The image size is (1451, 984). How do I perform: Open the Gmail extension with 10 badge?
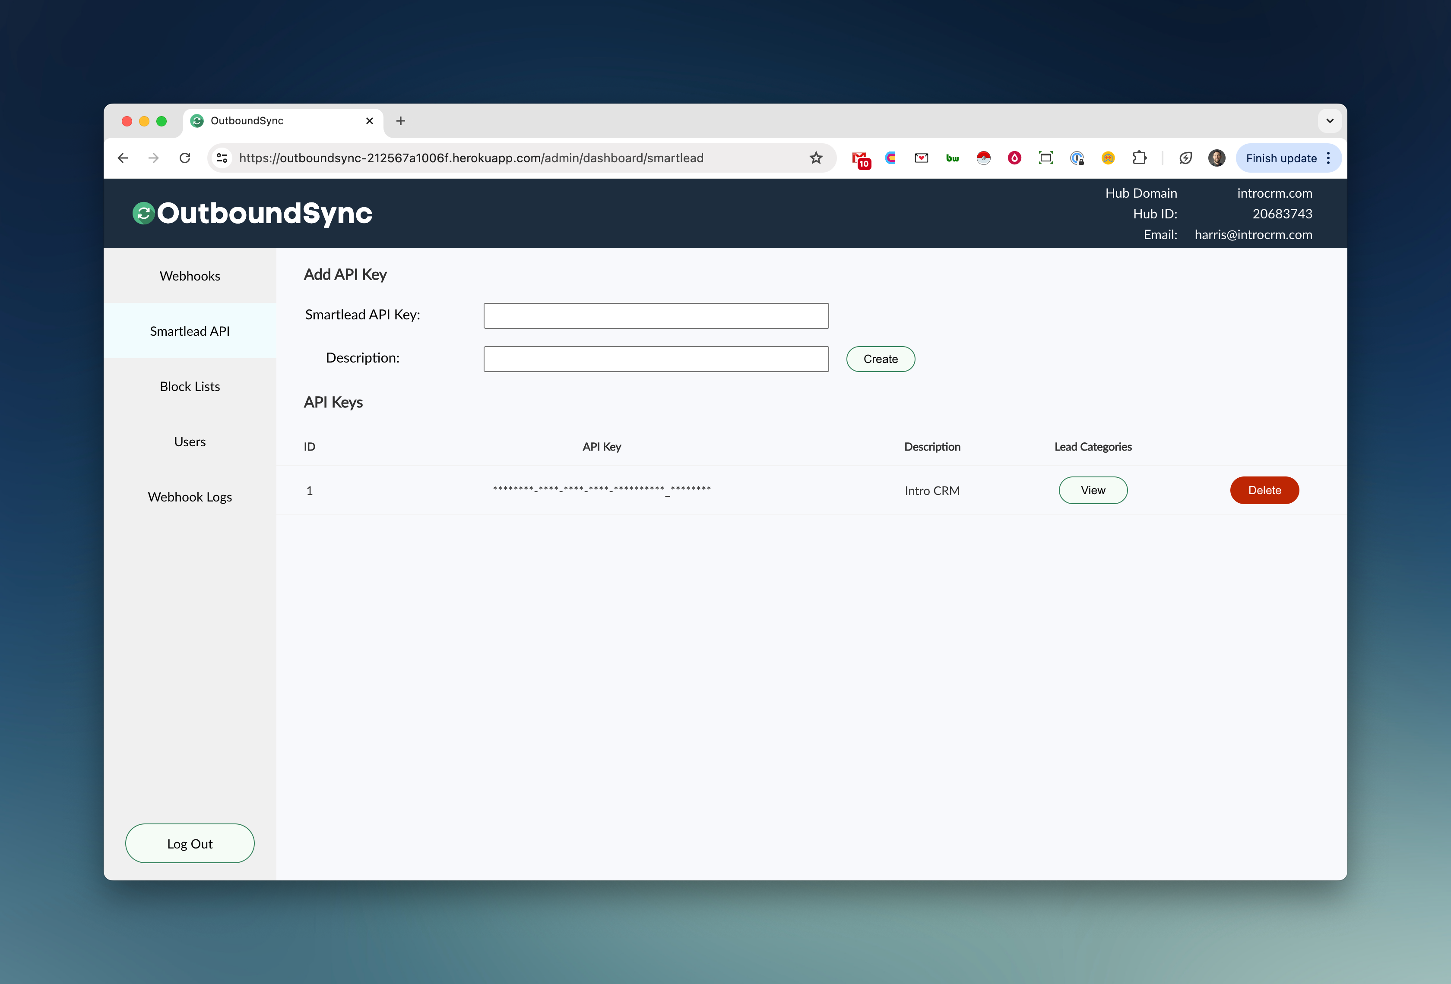(861, 159)
